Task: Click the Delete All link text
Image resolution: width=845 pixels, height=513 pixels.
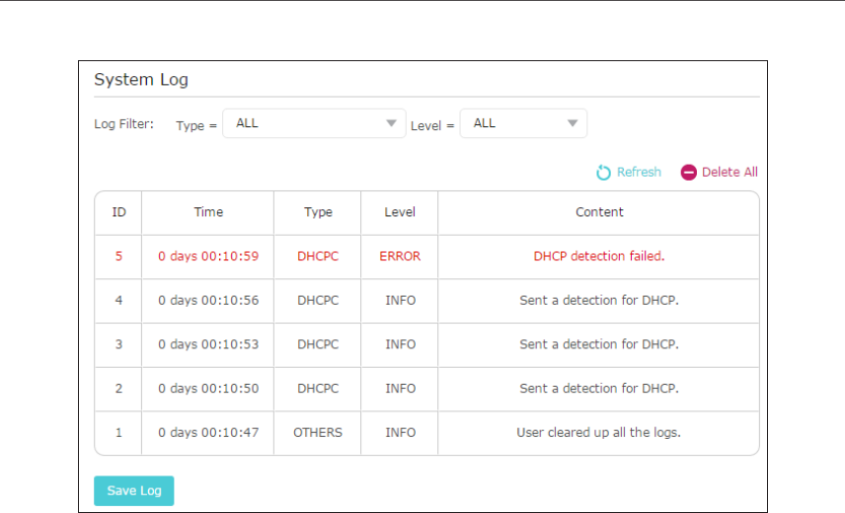Action: point(730,173)
